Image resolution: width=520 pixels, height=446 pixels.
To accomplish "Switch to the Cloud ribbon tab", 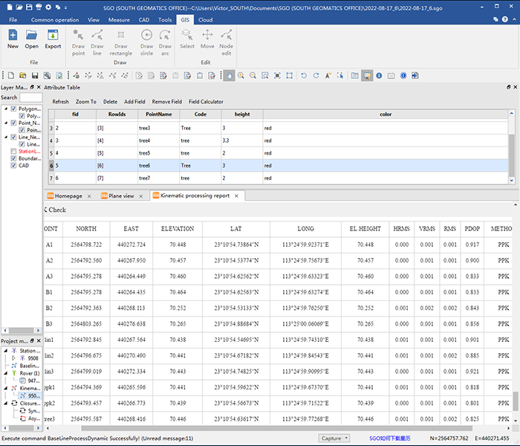I will 205,20.
